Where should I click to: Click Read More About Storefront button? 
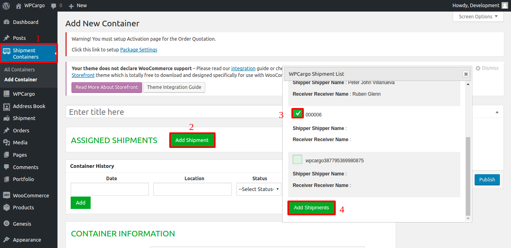click(x=107, y=87)
